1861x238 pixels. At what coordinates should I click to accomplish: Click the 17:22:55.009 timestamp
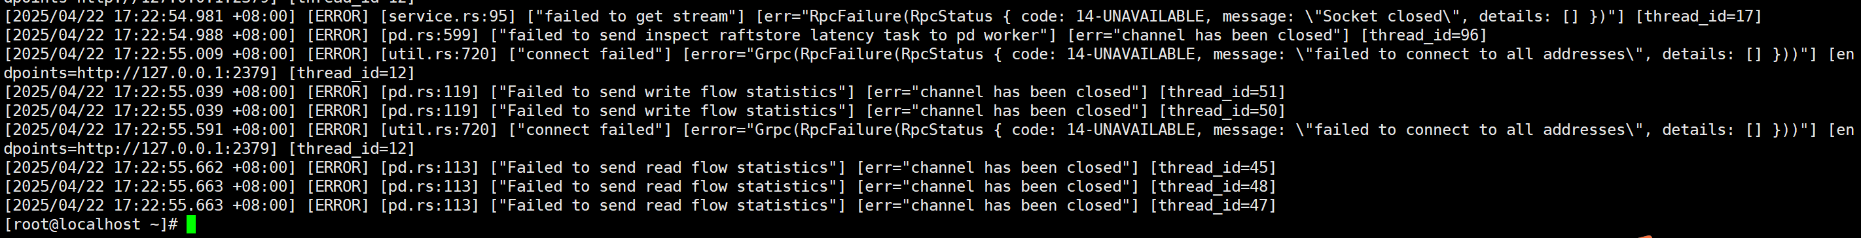click(x=168, y=54)
